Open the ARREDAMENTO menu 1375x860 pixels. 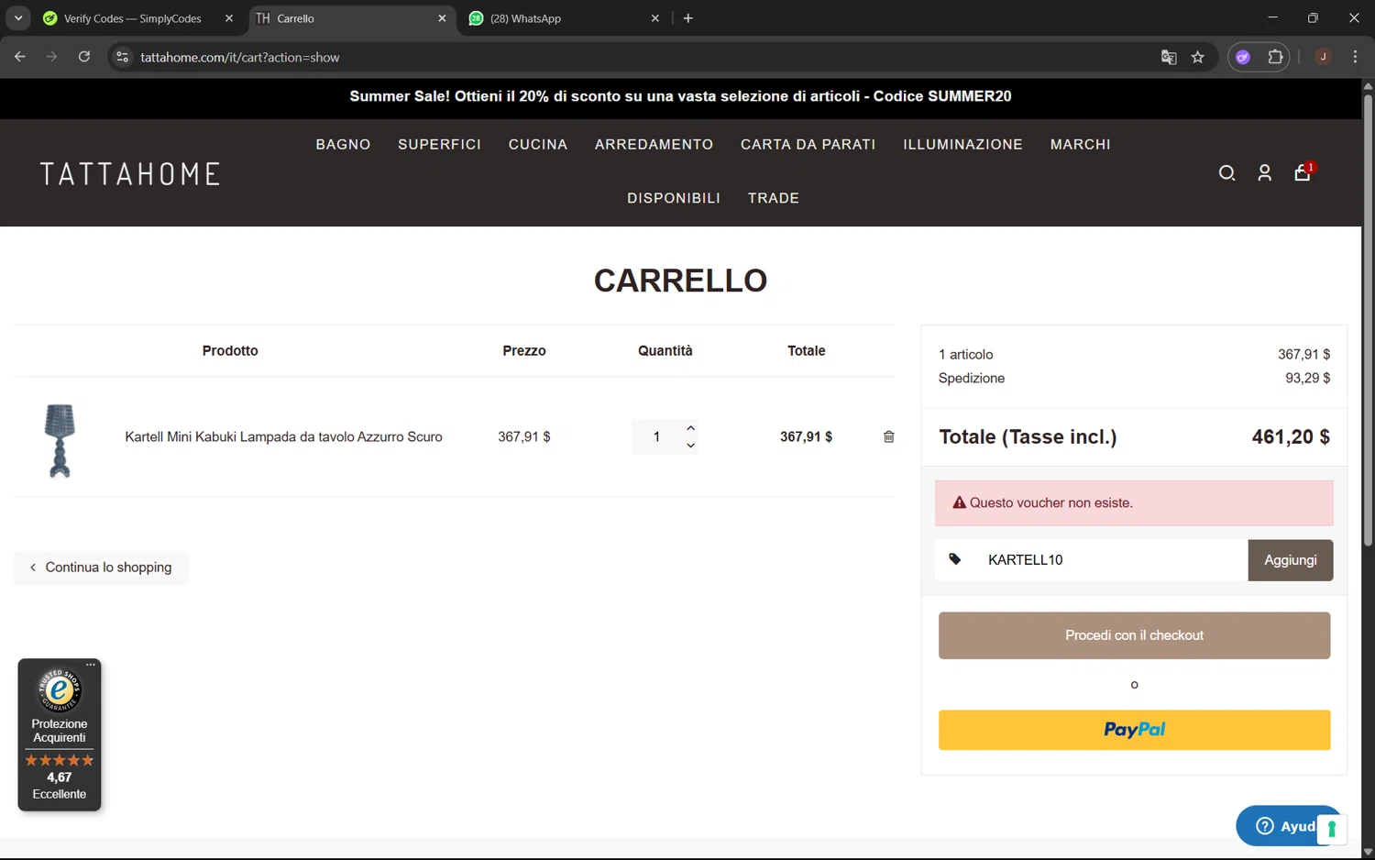coord(654,145)
